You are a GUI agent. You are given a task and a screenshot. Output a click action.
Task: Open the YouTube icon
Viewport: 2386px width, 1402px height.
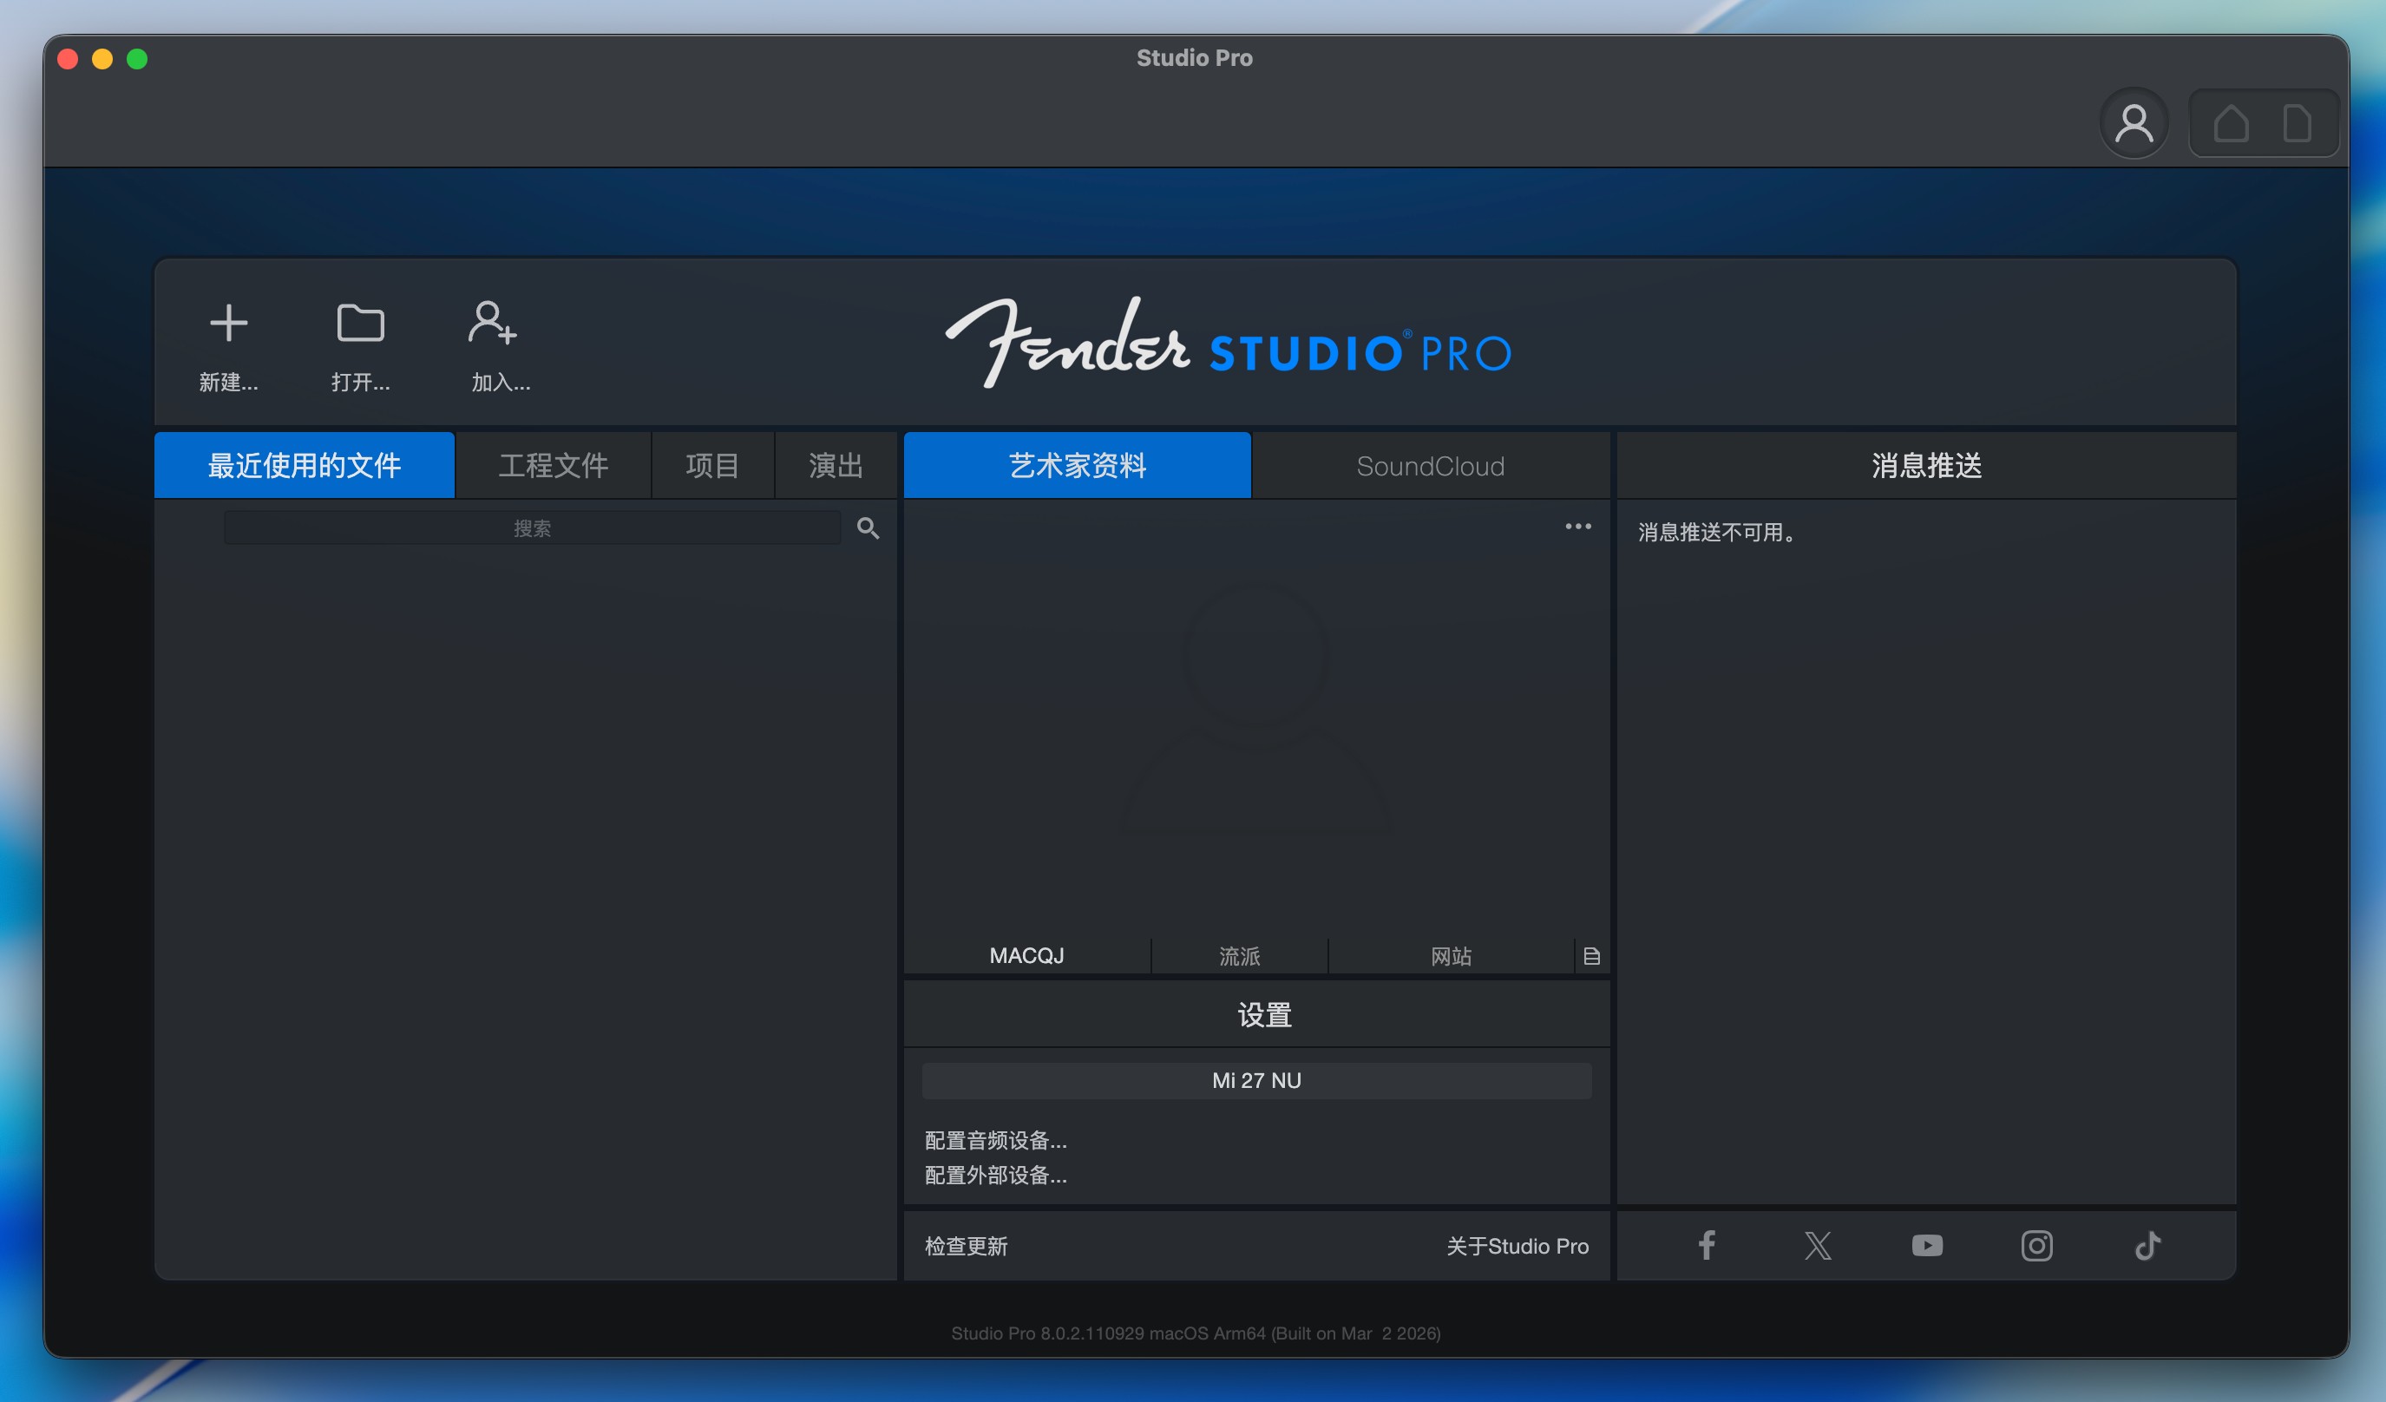click(x=1927, y=1245)
